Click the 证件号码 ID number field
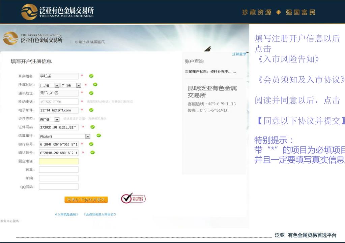The height and width of the screenshot is (243, 345). [59, 127]
